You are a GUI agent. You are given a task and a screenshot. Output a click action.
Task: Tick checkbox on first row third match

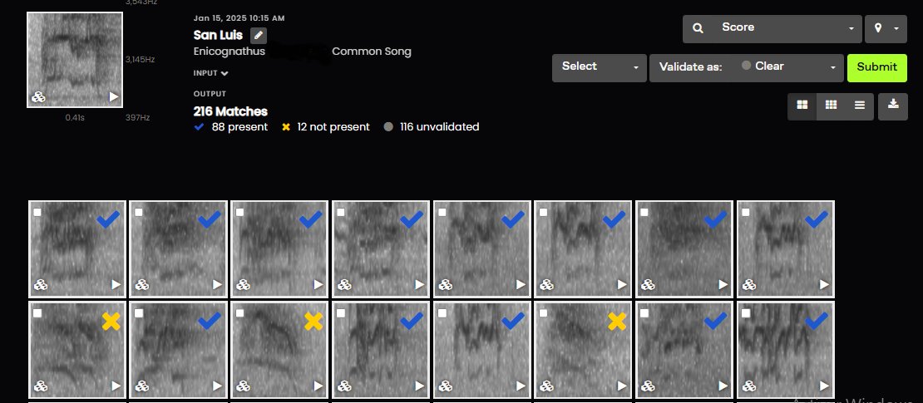tap(239, 213)
